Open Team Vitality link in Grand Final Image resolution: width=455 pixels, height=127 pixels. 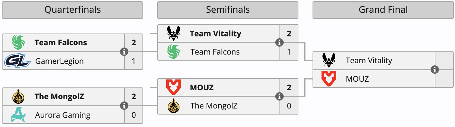[369, 61]
